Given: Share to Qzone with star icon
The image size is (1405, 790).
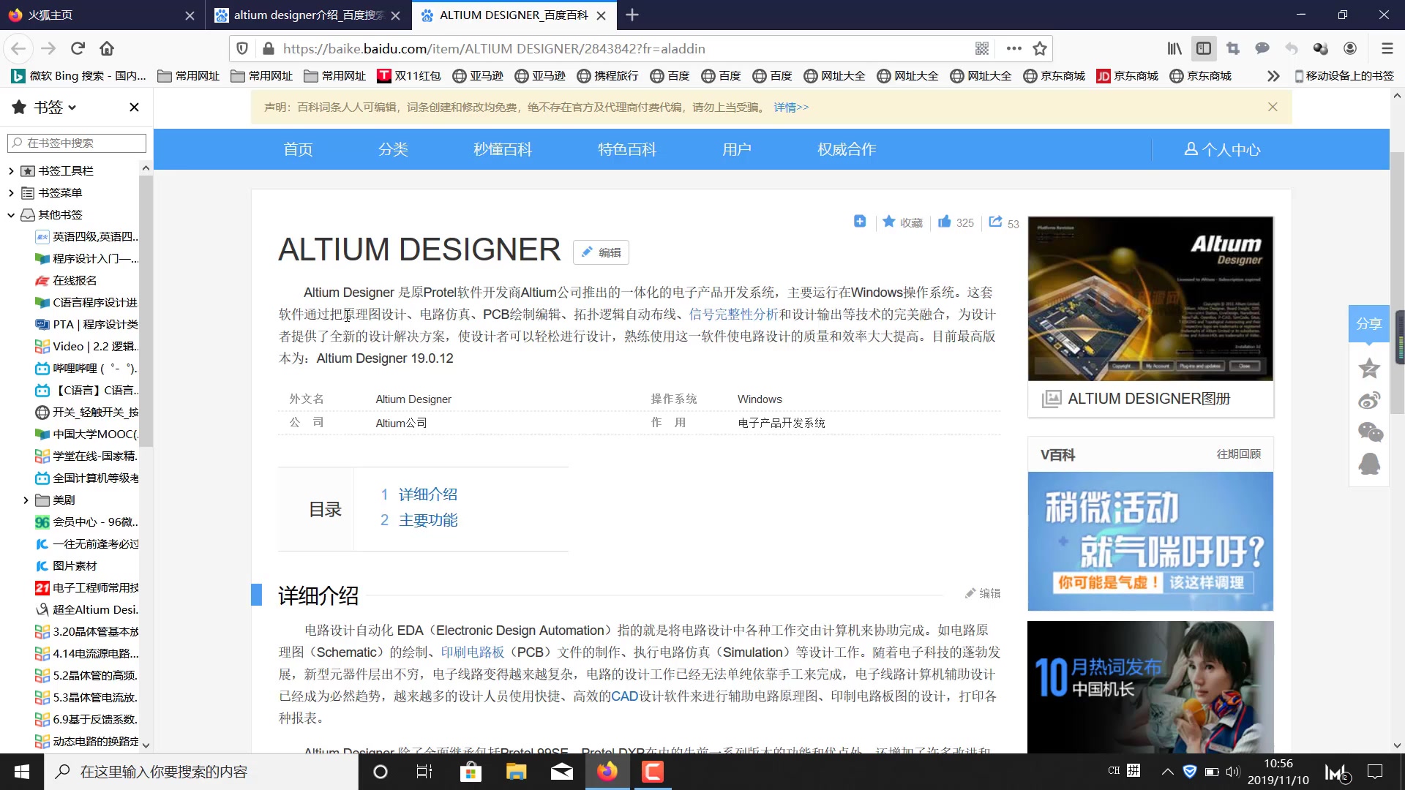Looking at the screenshot, I should [x=1369, y=368].
